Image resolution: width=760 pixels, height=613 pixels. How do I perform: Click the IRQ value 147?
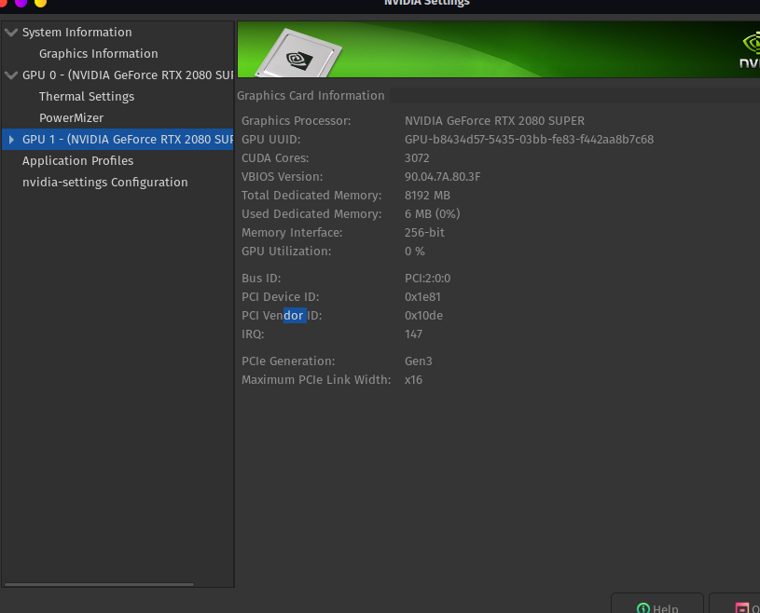(413, 334)
